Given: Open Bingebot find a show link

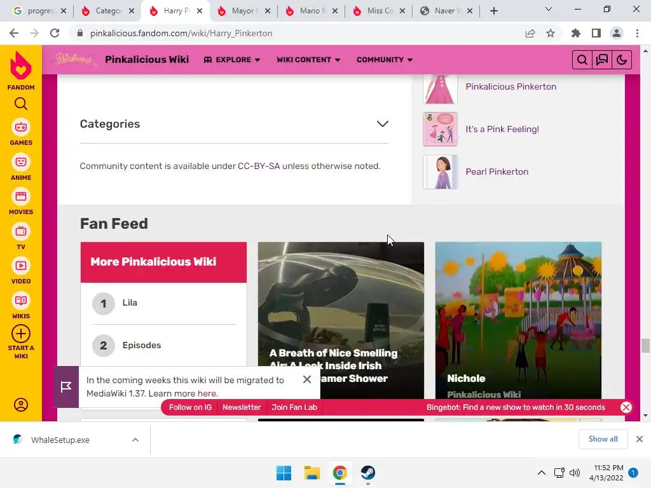Looking at the screenshot, I should tap(516, 407).
